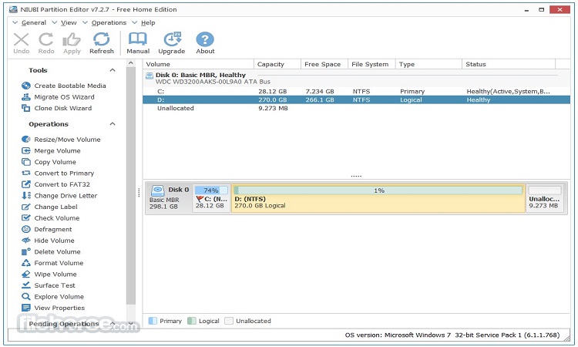Screen dimensions: 578x347
Task: Open the About help icon
Action: point(205,42)
